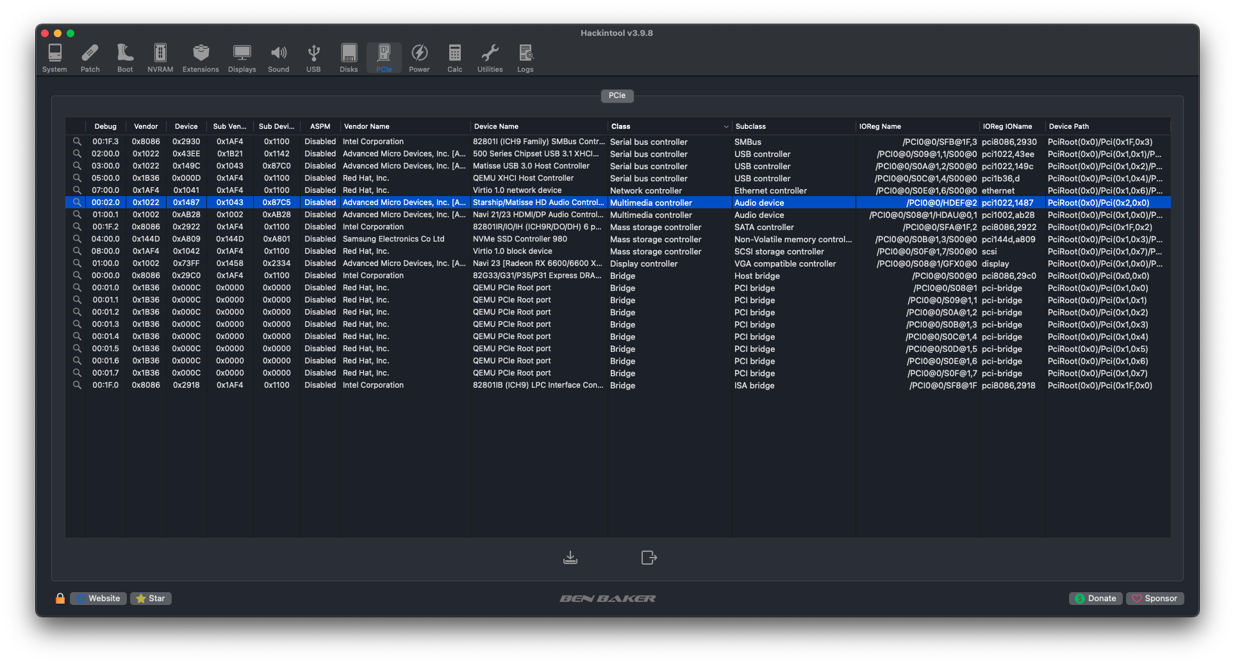Sort by the Device Path column
Image resolution: width=1235 pixels, height=664 pixels.
coord(1106,126)
